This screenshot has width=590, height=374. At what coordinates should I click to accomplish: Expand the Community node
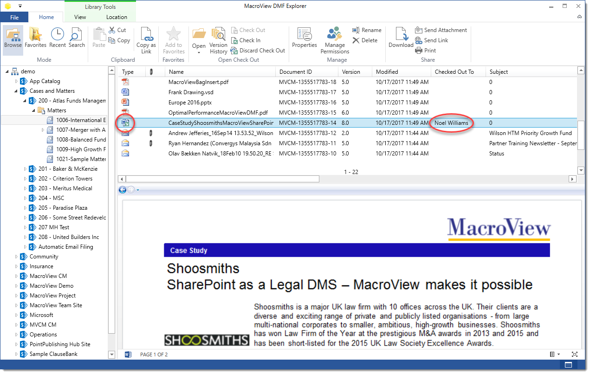(x=17, y=257)
